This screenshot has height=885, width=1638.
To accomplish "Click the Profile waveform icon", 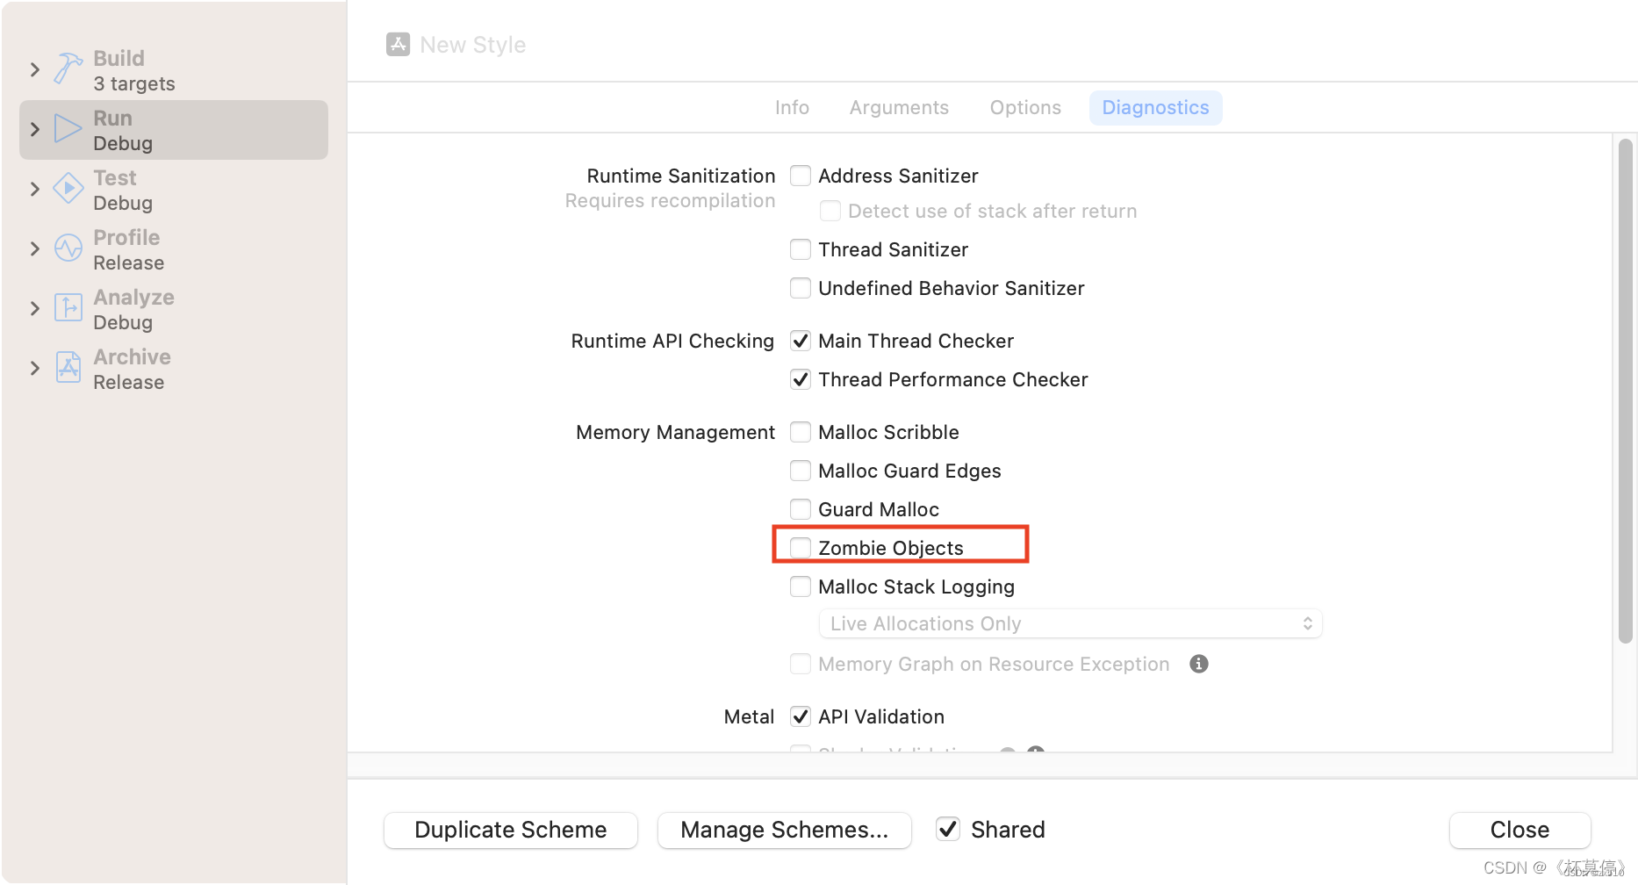I will (x=68, y=248).
